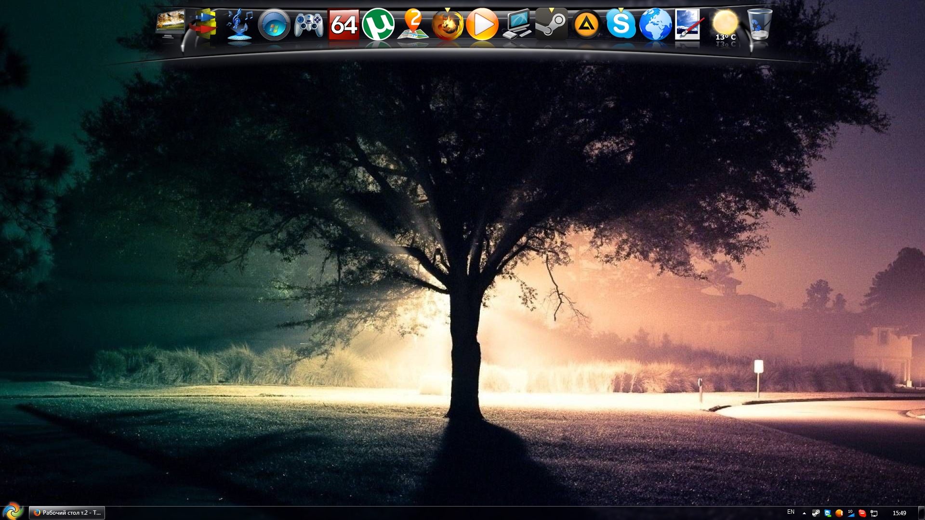The image size is (925, 520).
Task: Expand the hidden tray icons arrow
Action: tap(804, 513)
